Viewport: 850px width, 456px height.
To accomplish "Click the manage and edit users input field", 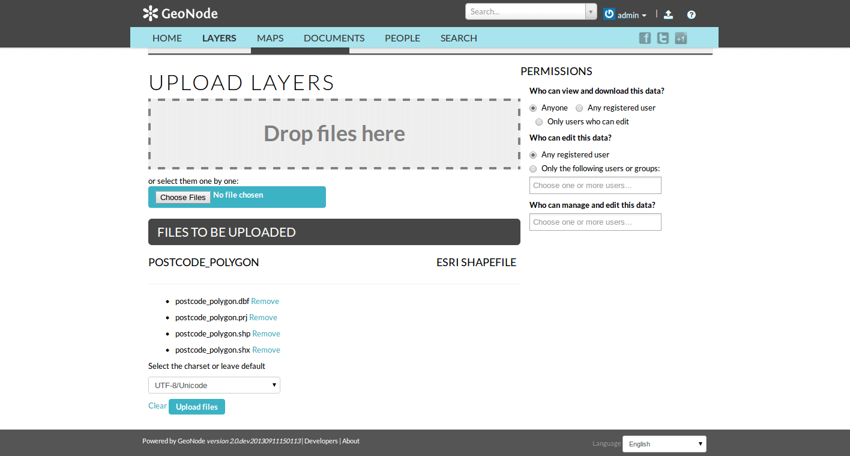I will coord(595,222).
